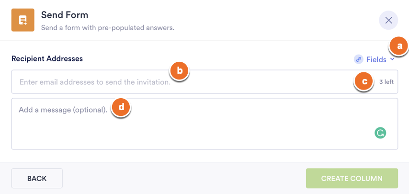
Task: Click the "Enter email addresses" placeholder text
Action: [95, 82]
